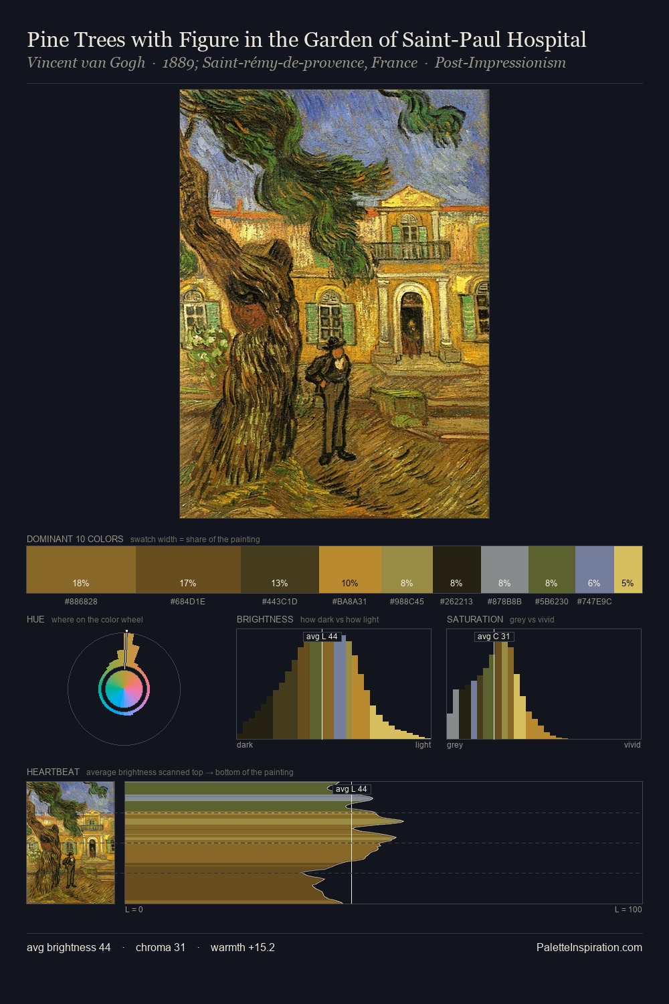Image resolution: width=669 pixels, height=1004 pixels.
Task: Click the 'light' axis label
Action: (423, 745)
